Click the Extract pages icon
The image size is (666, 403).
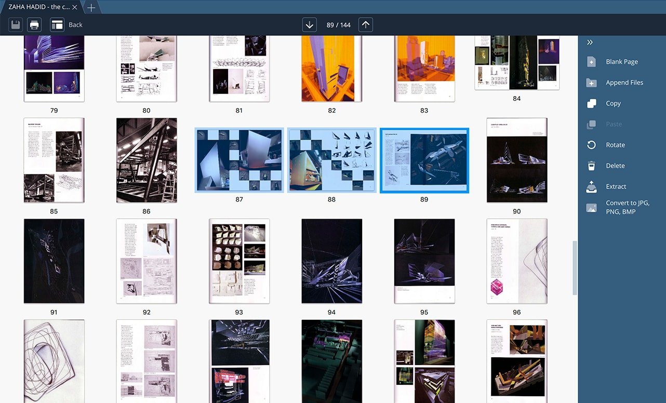pos(591,186)
